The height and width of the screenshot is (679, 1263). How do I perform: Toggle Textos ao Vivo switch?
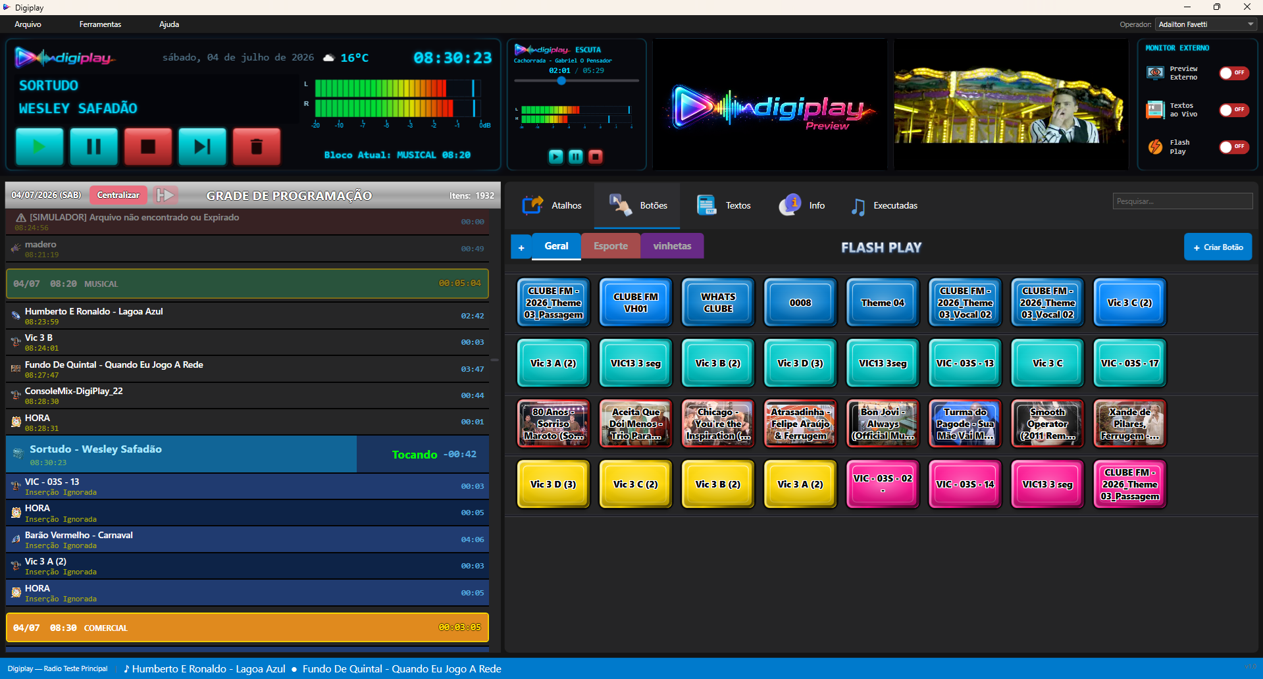tap(1234, 110)
